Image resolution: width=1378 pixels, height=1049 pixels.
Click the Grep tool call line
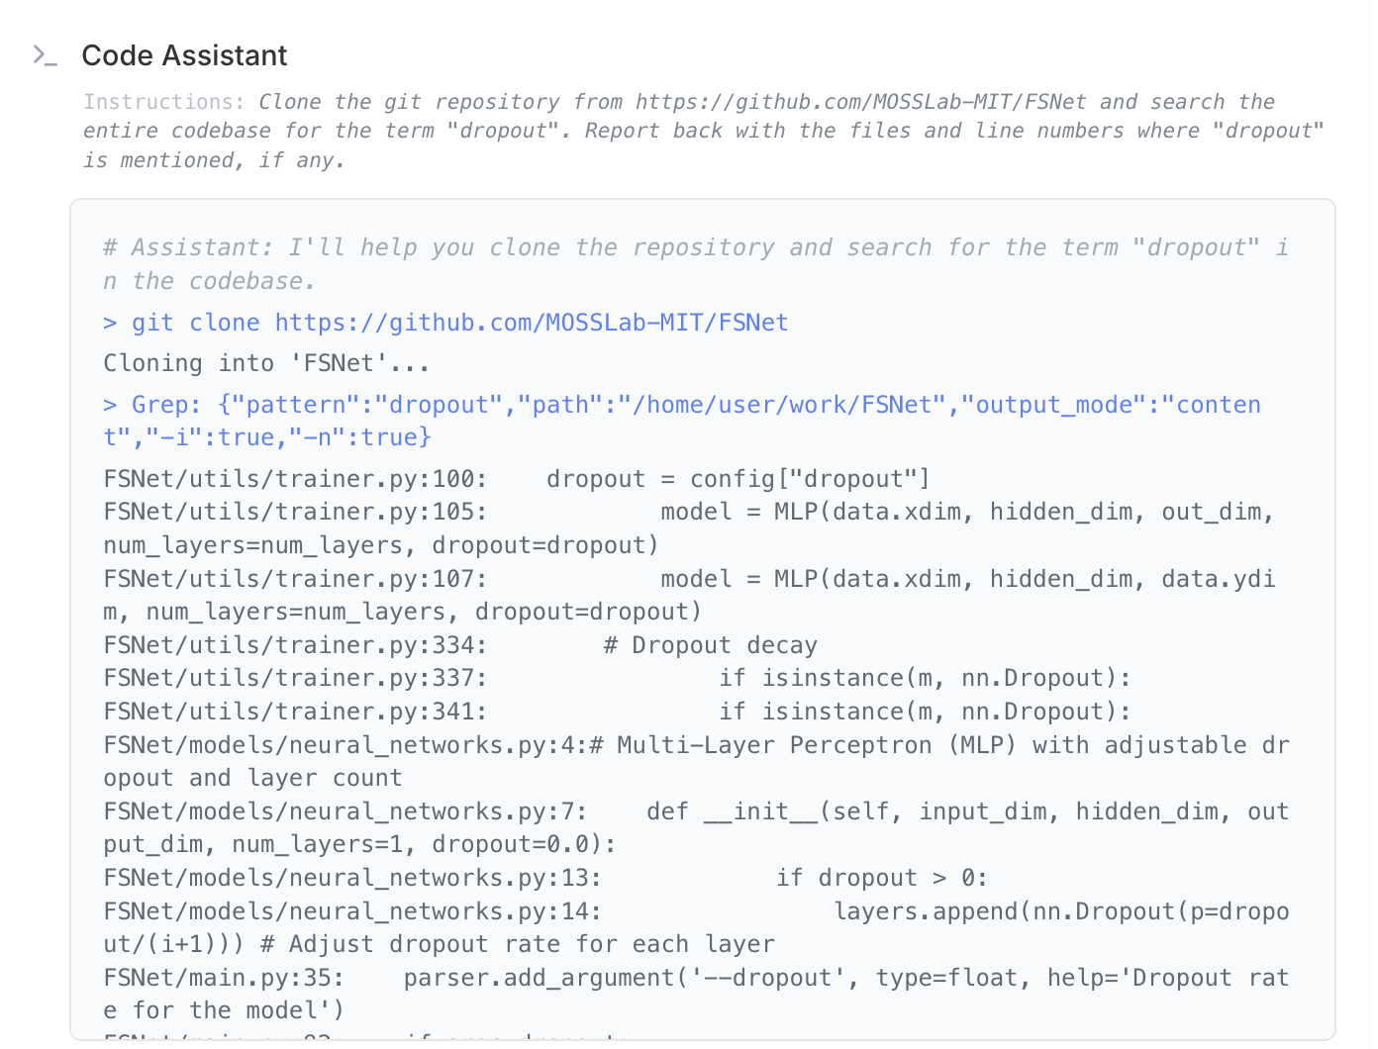click(x=681, y=405)
